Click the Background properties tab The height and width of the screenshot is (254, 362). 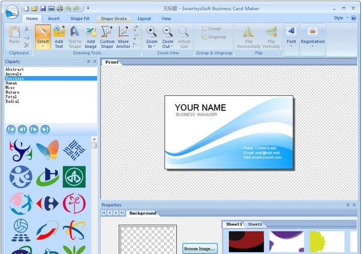(143, 213)
